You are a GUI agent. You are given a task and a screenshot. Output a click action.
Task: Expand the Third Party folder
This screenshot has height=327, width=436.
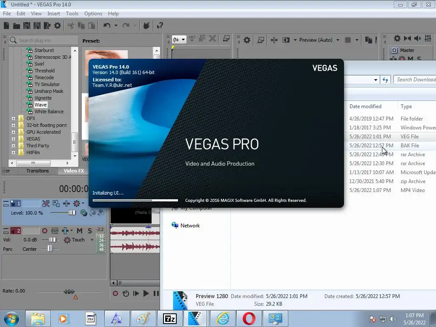[x=13, y=146]
